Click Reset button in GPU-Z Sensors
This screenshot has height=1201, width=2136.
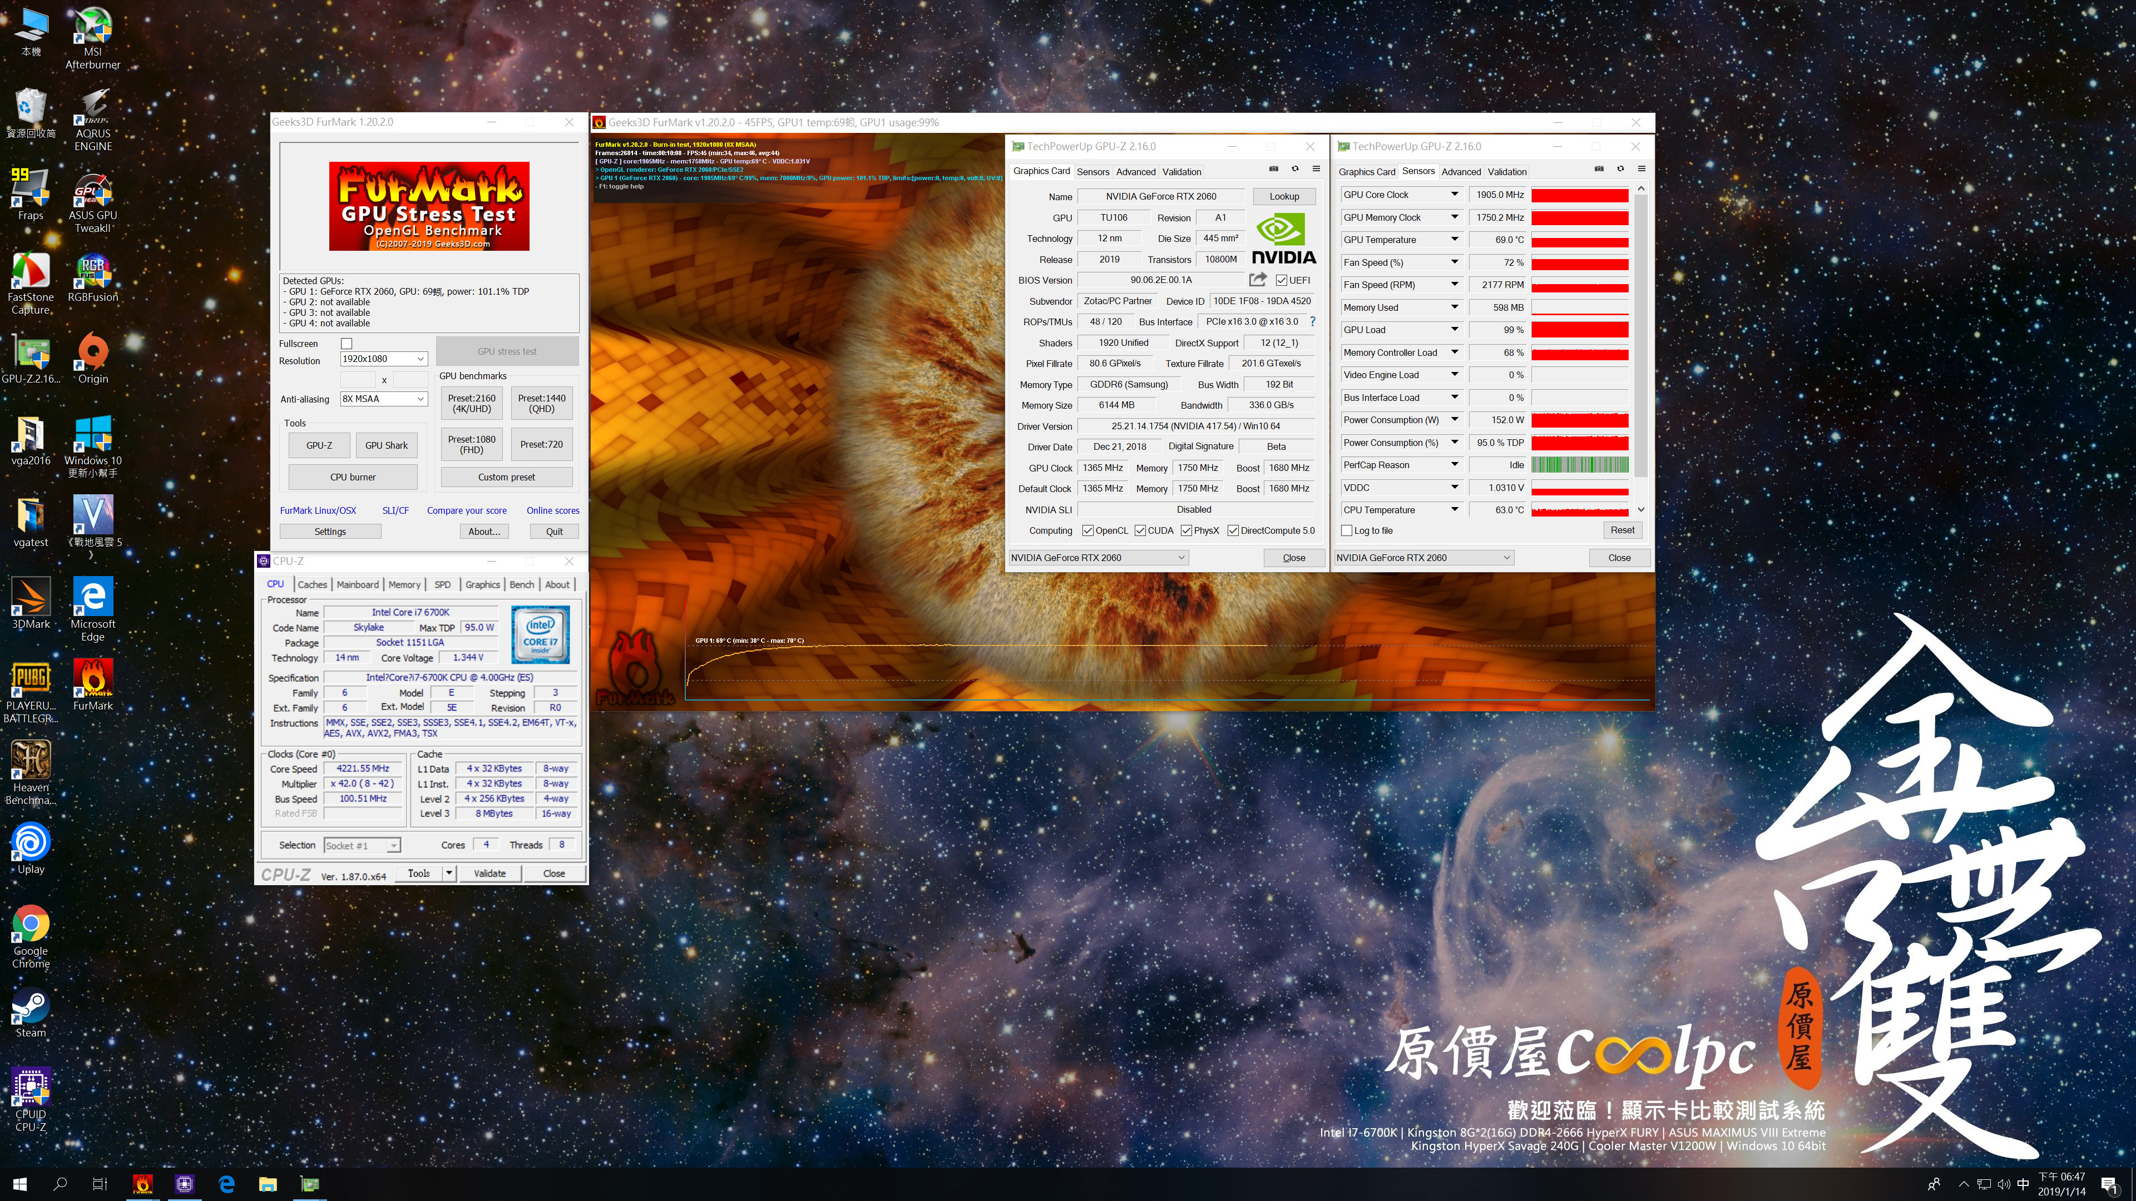[1622, 530]
